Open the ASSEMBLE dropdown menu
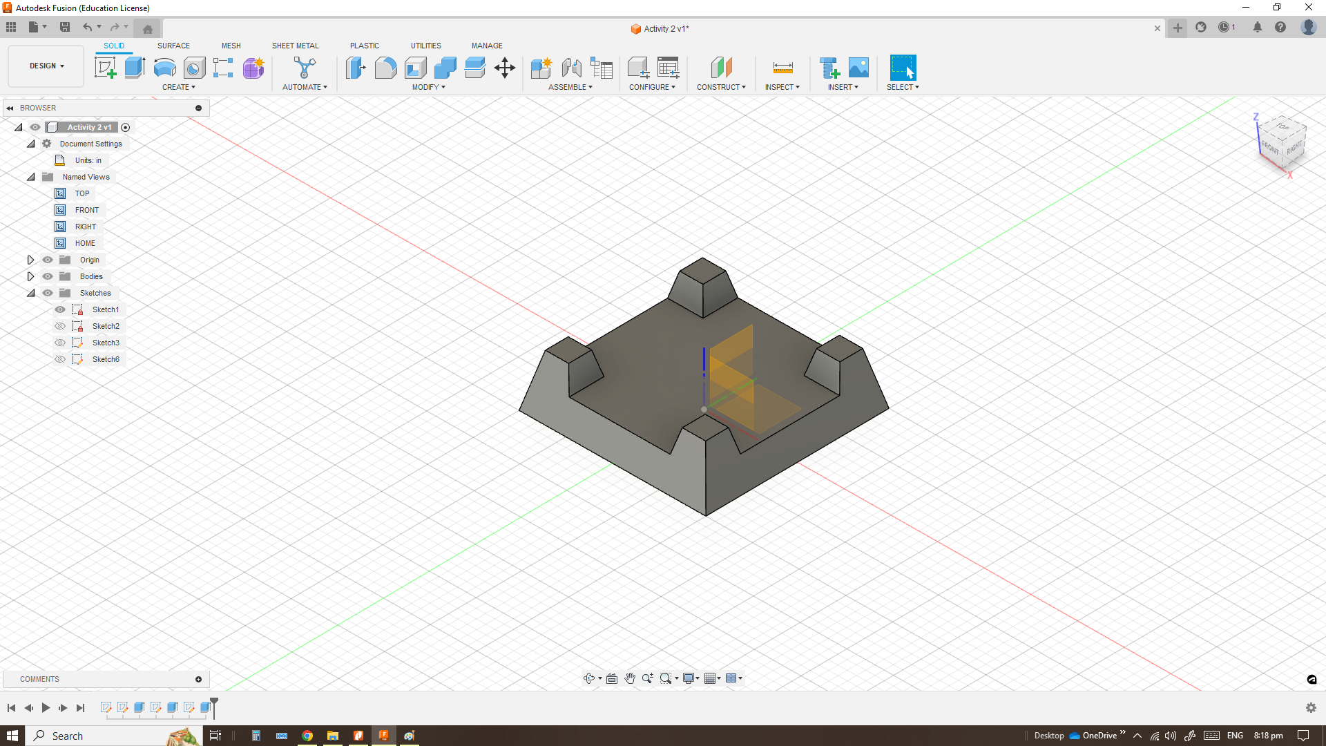The image size is (1326, 746). pos(570,87)
